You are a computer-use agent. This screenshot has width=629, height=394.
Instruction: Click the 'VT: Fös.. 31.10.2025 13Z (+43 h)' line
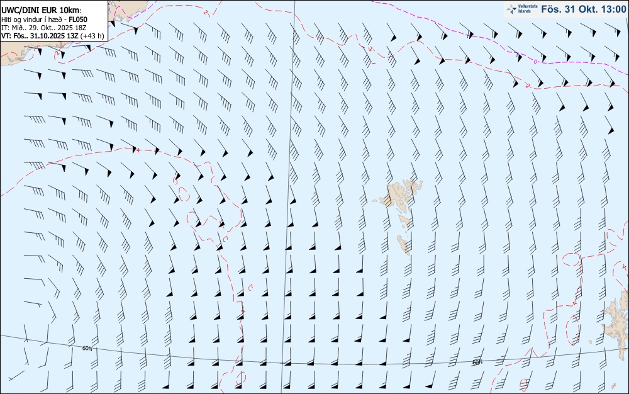tap(53, 36)
